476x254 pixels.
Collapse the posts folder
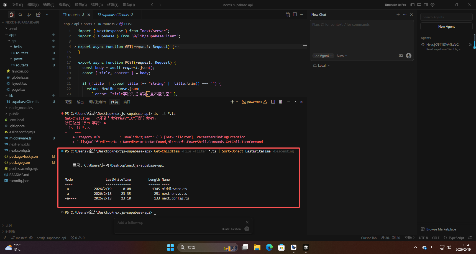pyautogui.click(x=11, y=59)
